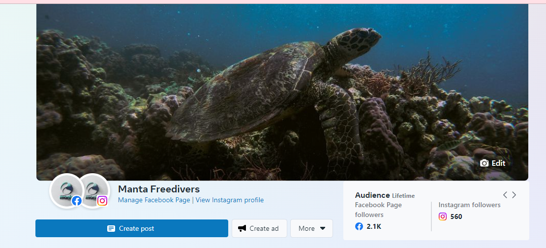This screenshot has width=546, height=248.
Task: Select Edit on the cover photo
Action: point(498,163)
